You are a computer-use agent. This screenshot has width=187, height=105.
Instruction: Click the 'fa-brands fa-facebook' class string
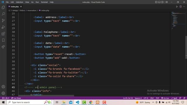[x=64, y=69]
